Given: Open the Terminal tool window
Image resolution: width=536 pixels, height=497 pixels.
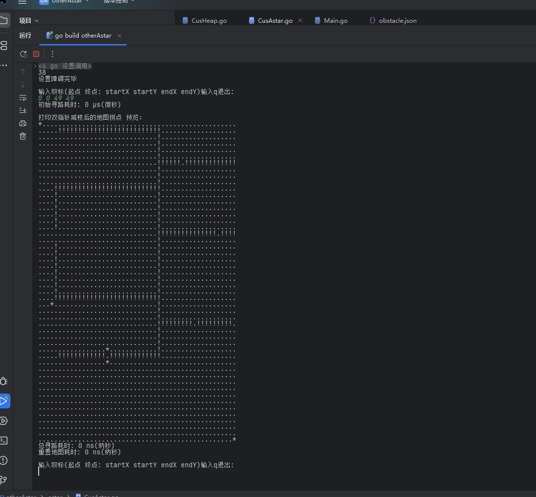Looking at the screenshot, I should coord(4,441).
